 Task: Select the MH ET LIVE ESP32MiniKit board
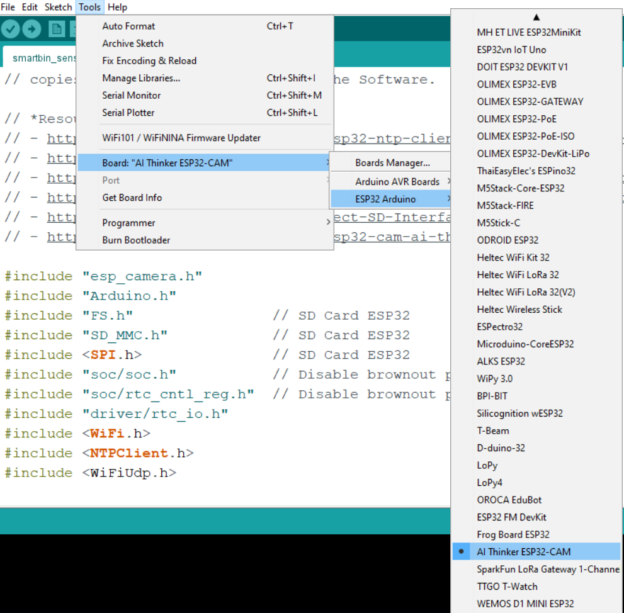pos(536,32)
